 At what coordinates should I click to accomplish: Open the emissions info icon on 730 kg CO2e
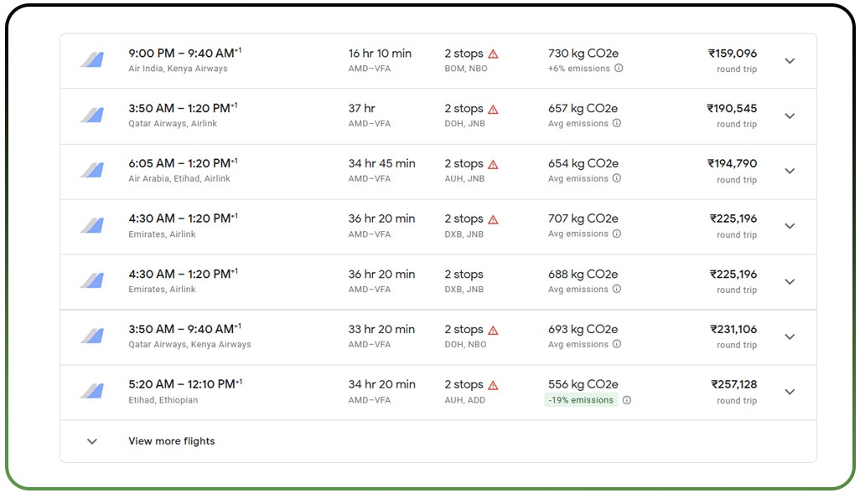pyautogui.click(x=617, y=69)
